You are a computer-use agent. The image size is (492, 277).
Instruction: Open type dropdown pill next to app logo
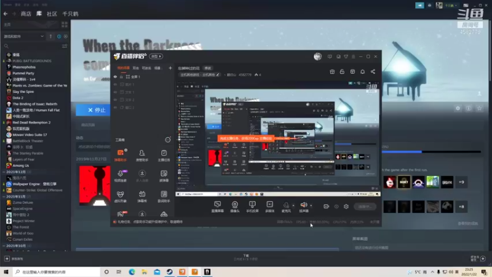click(x=156, y=57)
